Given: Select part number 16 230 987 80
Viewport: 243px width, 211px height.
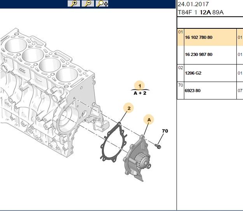Looking at the screenshot, I should click(x=199, y=54).
